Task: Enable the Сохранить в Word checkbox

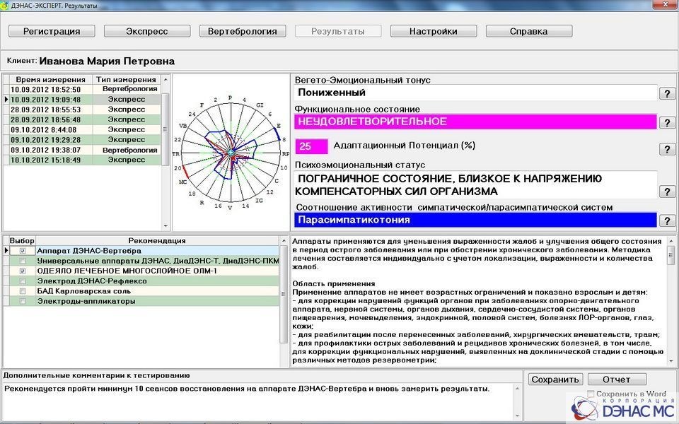Action: click(591, 394)
